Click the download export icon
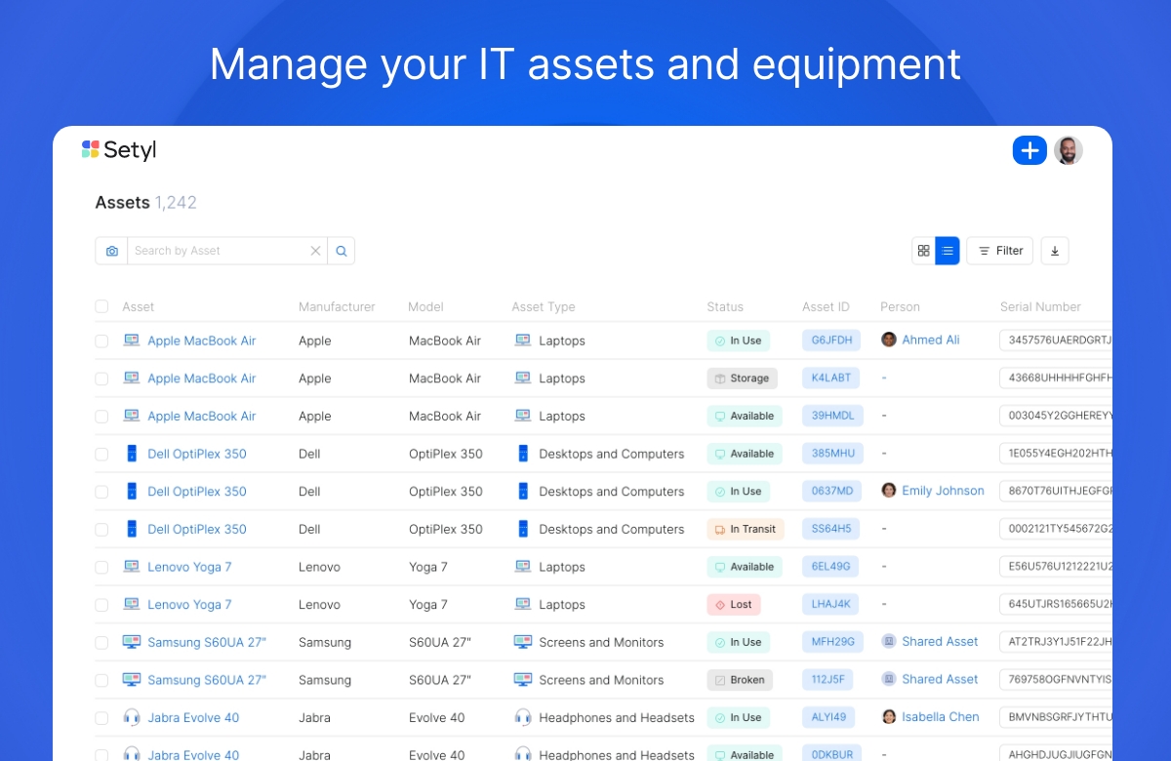The width and height of the screenshot is (1171, 761). 1055,251
